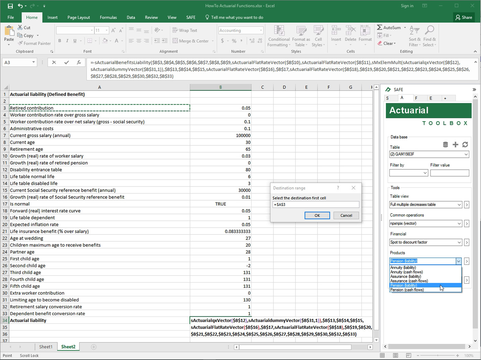Open the Filter by dropdown

[x=425, y=173]
